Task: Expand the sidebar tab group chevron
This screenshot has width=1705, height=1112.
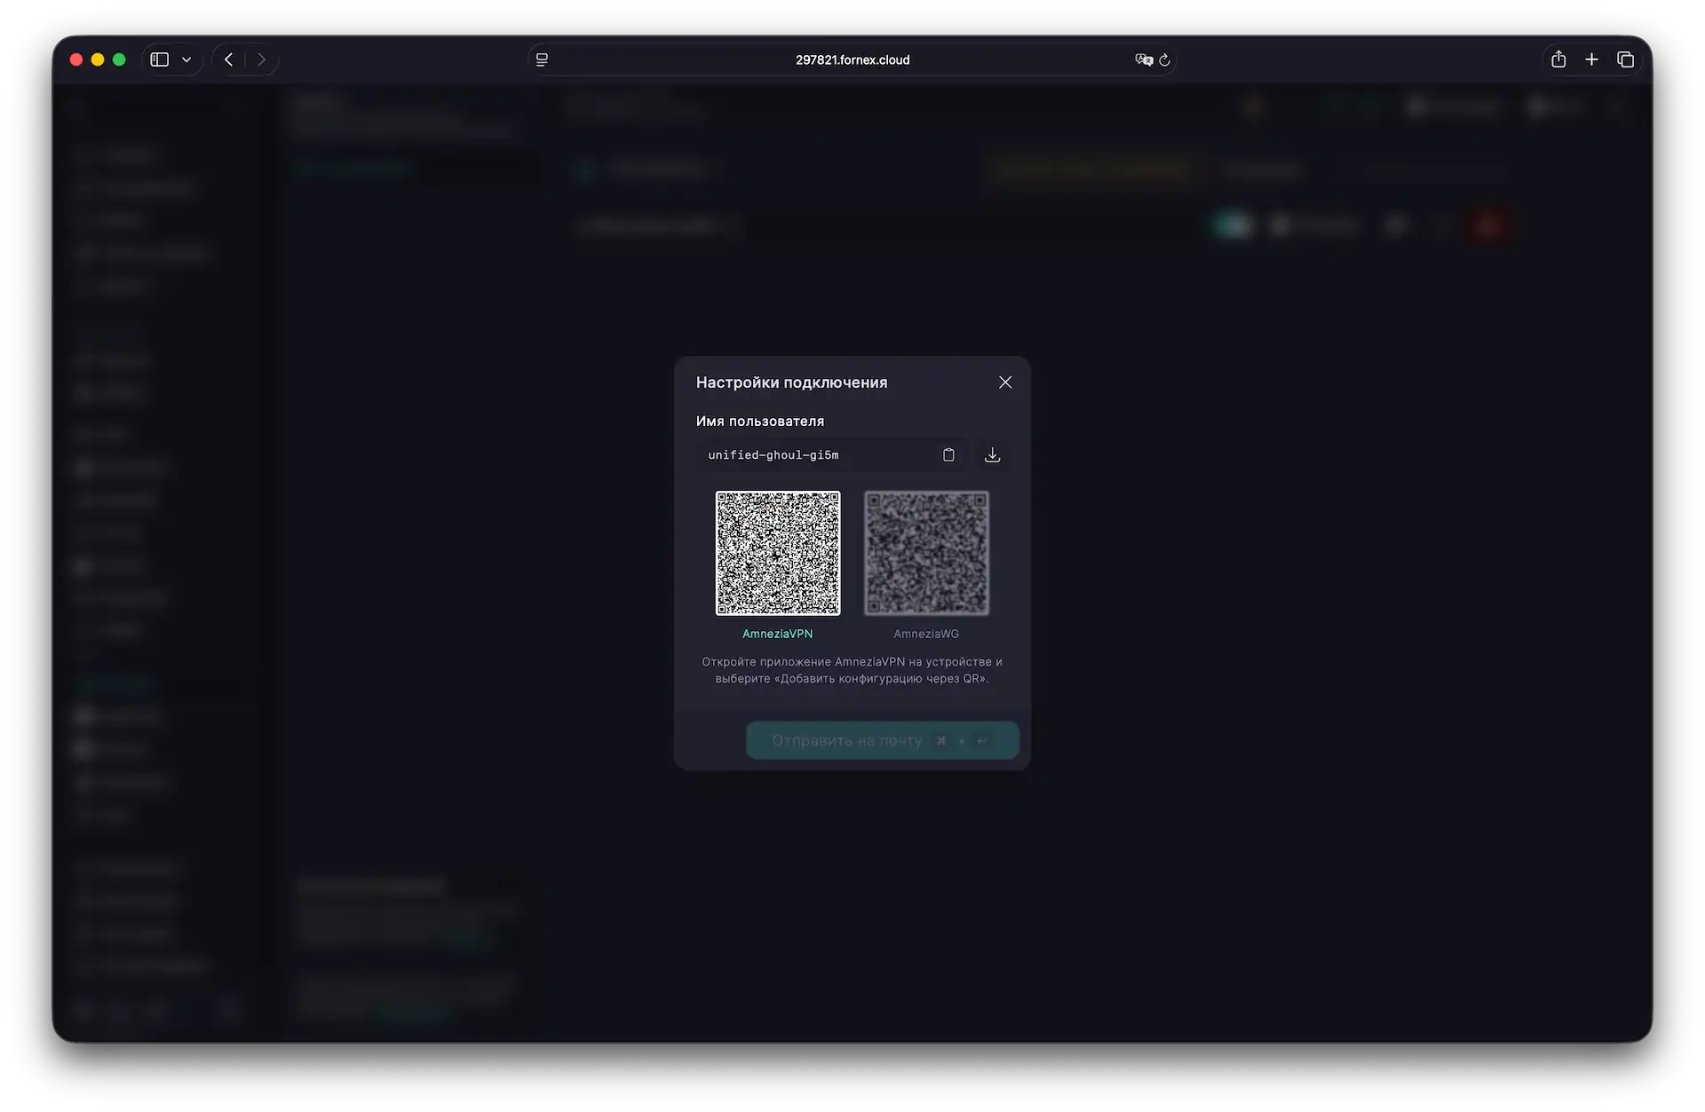Action: coord(186,59)
